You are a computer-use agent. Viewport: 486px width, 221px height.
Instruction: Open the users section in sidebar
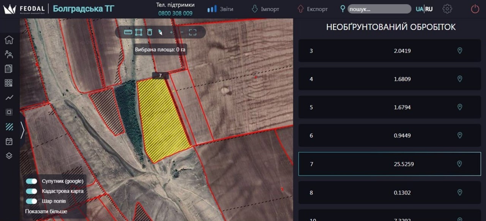9,54
